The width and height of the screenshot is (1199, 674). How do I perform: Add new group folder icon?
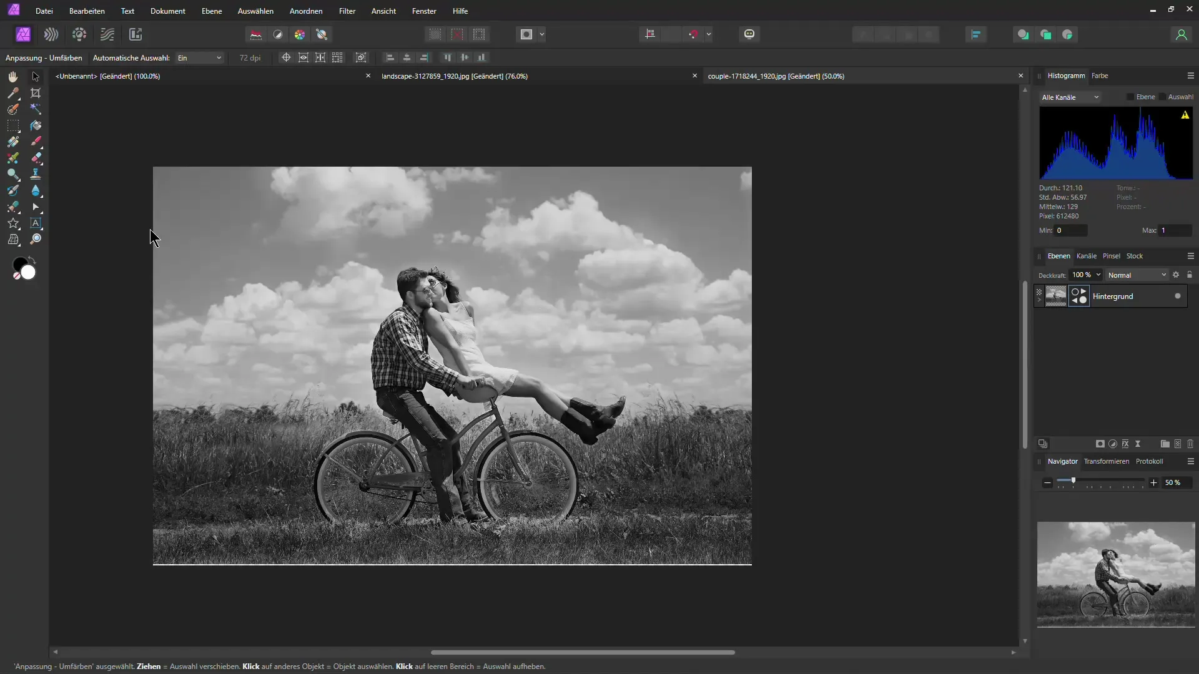(x=1165, y=444)
